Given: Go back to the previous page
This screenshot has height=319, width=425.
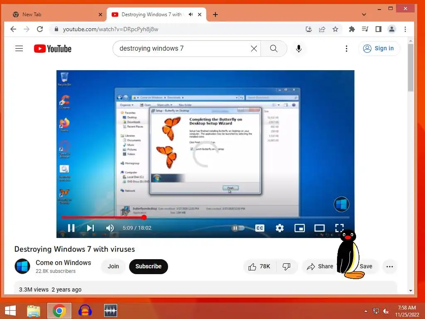Looking at the screenshot, I should [13, 29].
